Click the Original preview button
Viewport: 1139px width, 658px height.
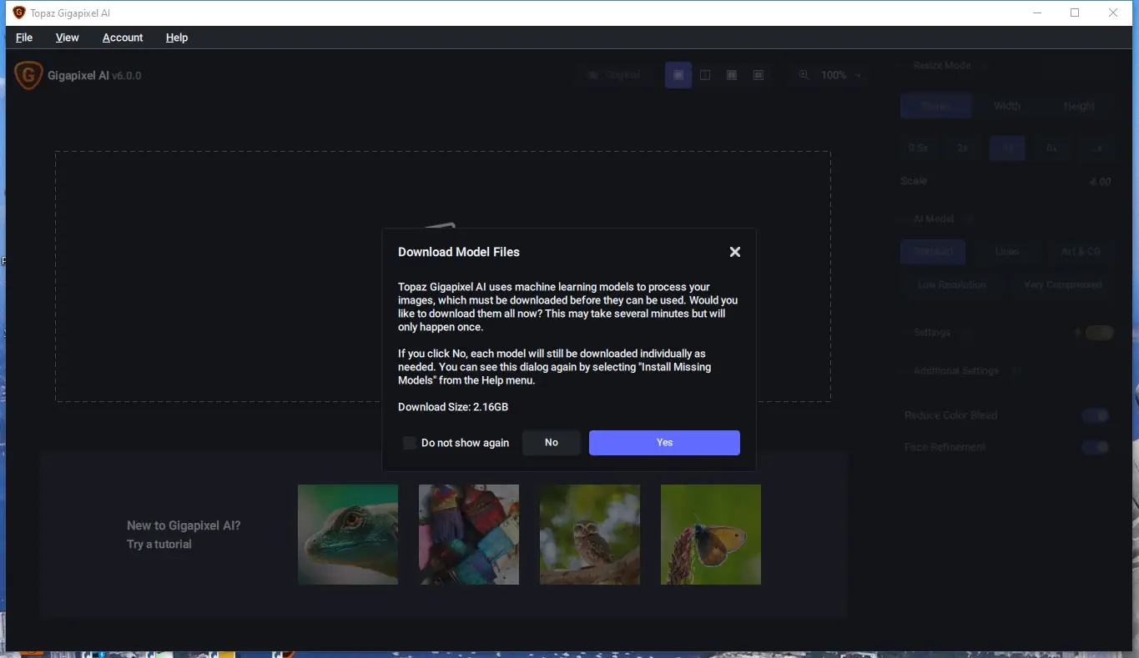coord(615,75)
